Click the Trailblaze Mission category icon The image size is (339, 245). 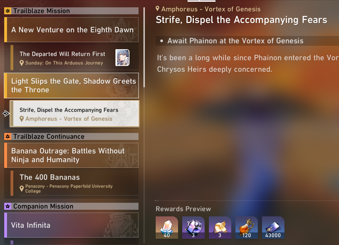[x=8, y=11]
